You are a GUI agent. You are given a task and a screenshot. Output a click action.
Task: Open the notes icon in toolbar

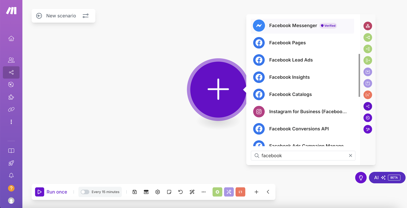point(169,192)
